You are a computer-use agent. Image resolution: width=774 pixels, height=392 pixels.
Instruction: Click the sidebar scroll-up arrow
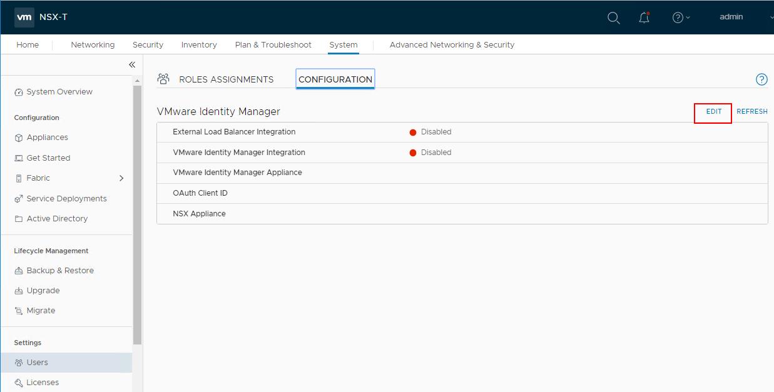137,81
